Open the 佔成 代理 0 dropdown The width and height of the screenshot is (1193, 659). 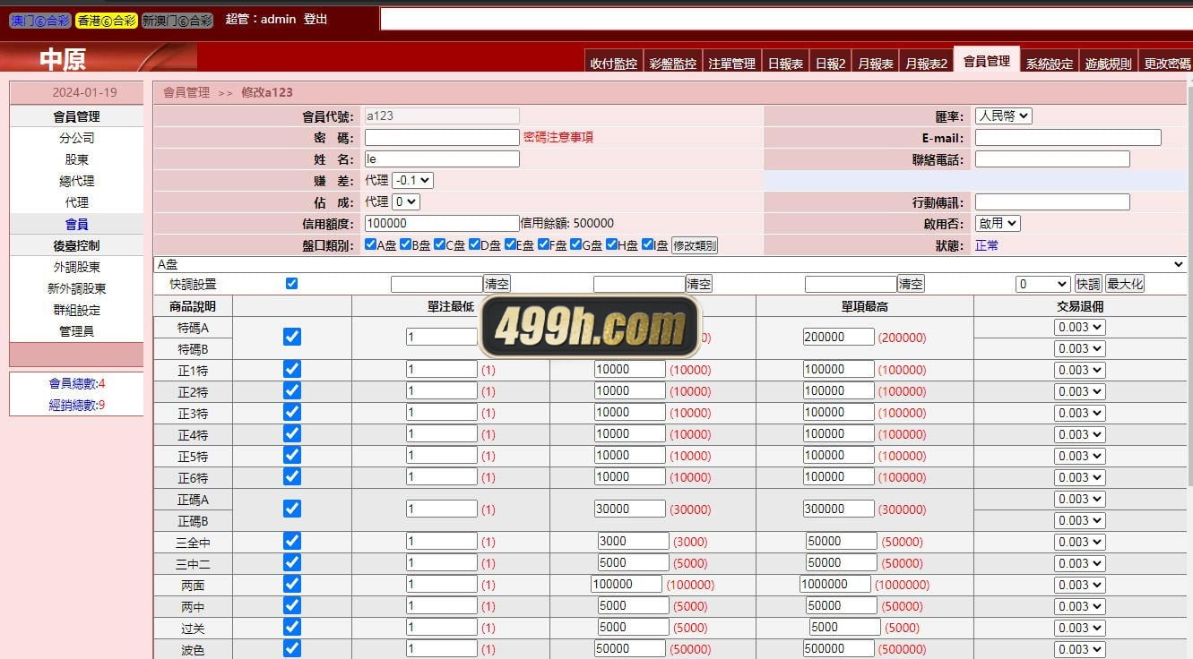pos(405,201)
